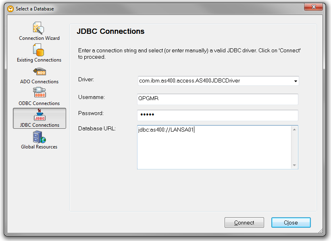Select the Existing Connections database icon
This screenshot has width=331, height=241.
[x=39, y=50]
